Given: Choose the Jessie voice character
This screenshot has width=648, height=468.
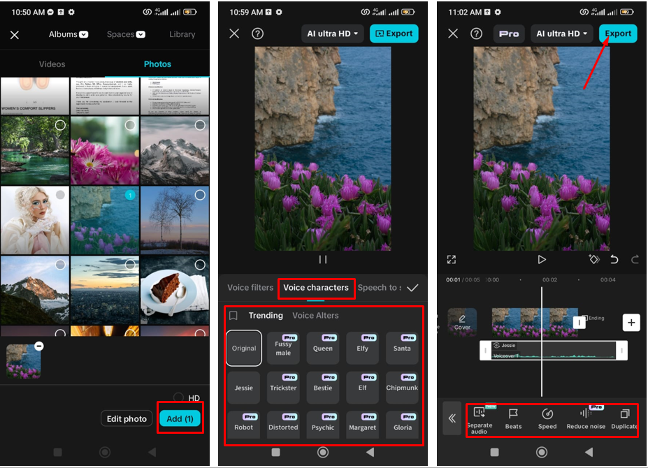Looking at the screenshot, I should (244, 388).
